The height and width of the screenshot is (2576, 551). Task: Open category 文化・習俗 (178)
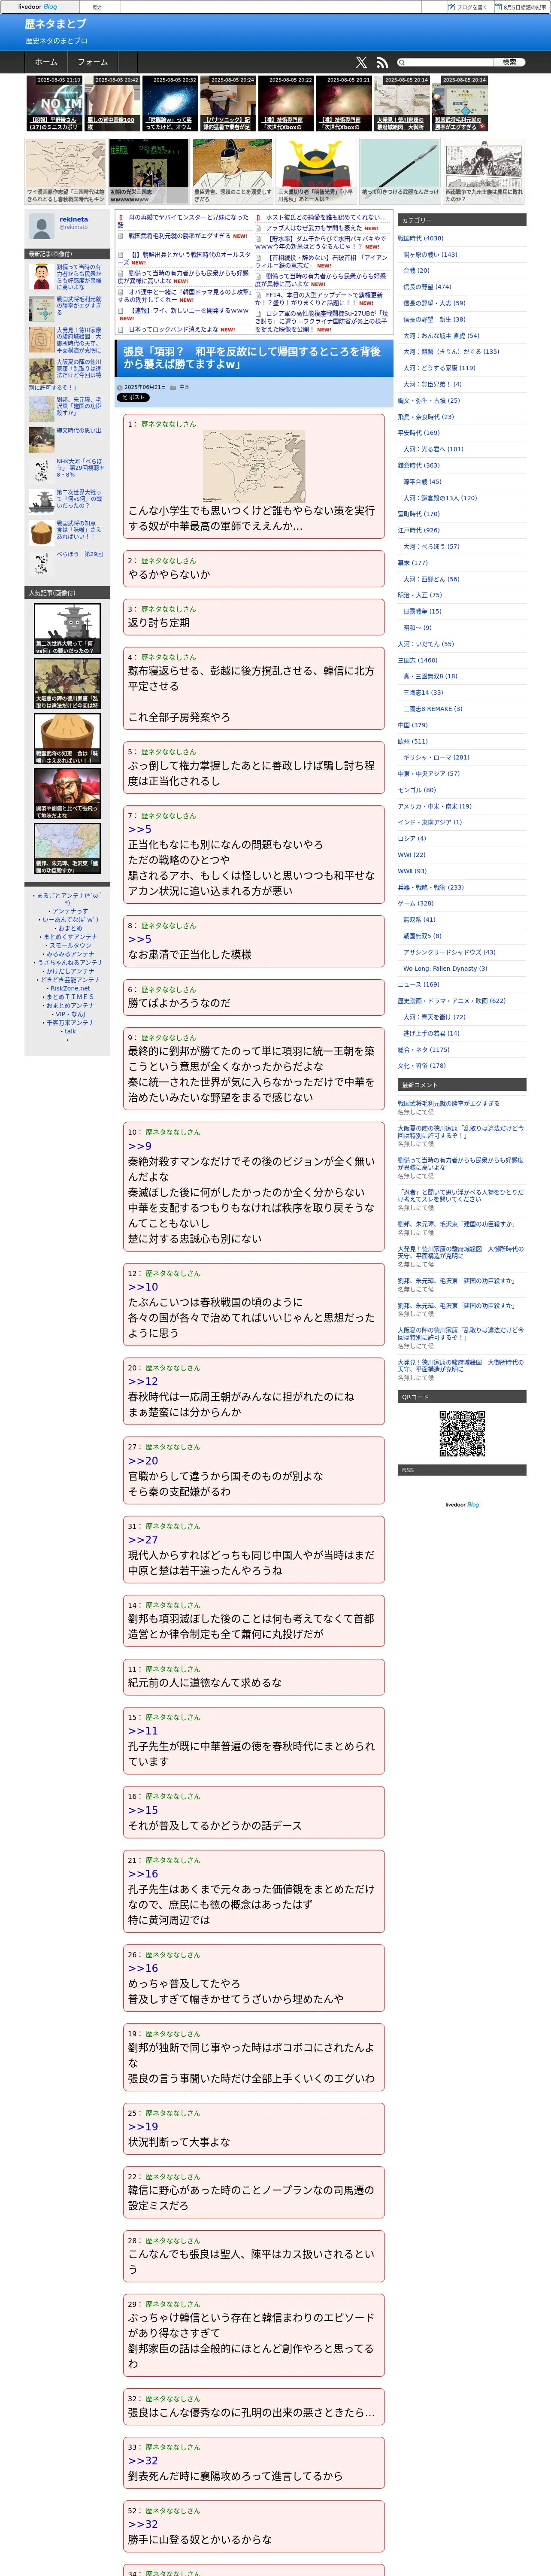tap(421, 1066)
